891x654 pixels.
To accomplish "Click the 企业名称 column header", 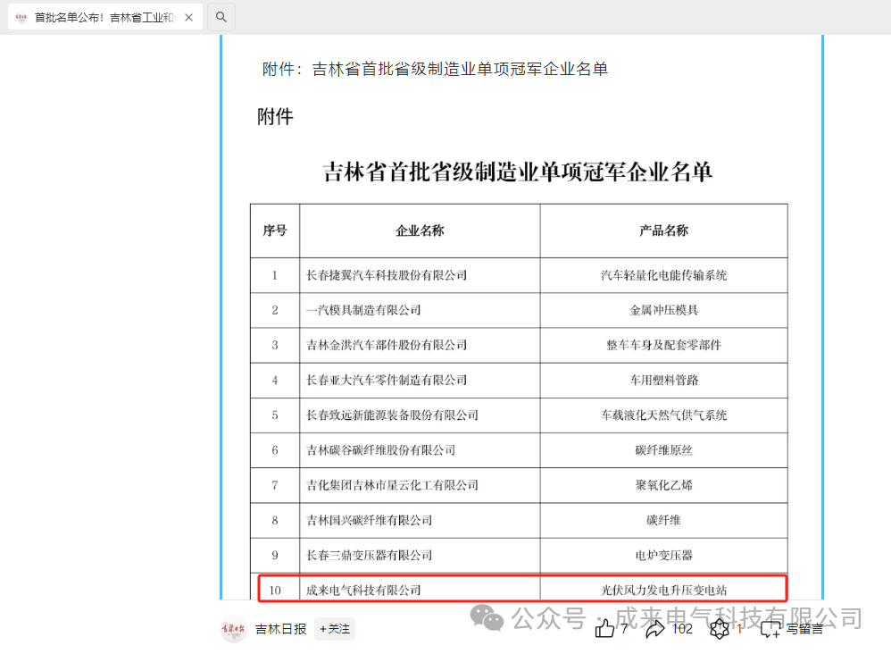I will 420,231.
